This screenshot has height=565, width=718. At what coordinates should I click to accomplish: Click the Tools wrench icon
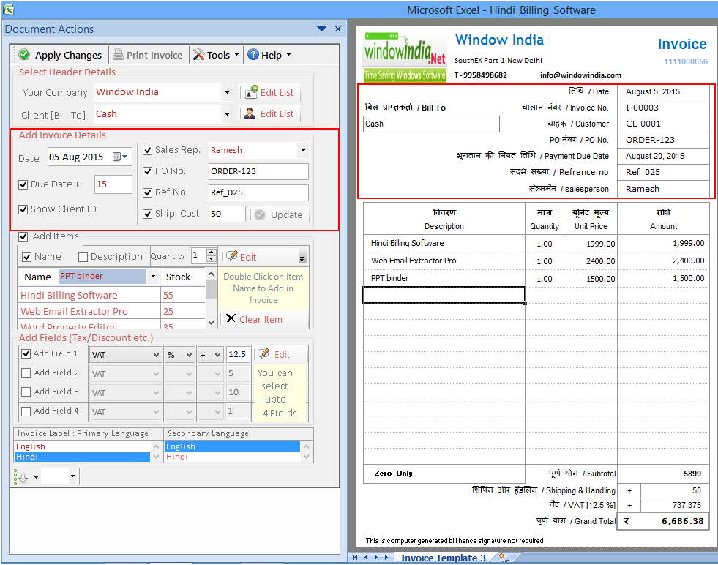pyautogui.click(x=199, y=54)
